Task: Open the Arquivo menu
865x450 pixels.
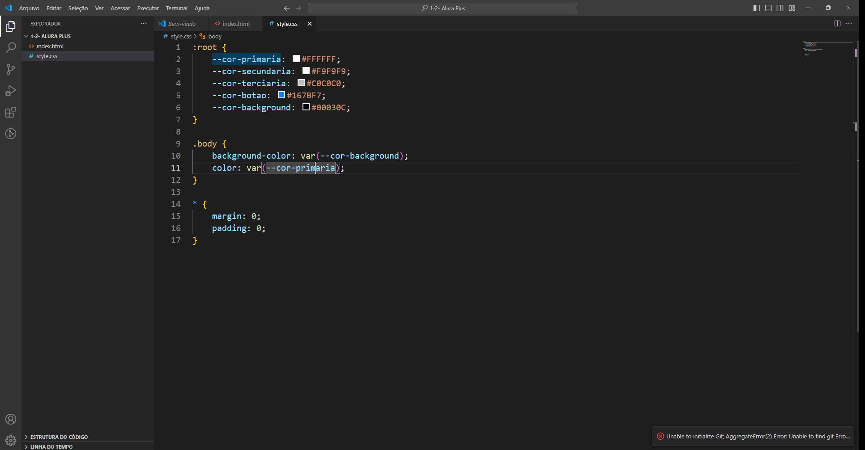Action: [29, 8]
